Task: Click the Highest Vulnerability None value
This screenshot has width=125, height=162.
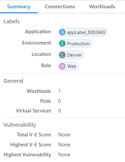Action: [64, 155]
